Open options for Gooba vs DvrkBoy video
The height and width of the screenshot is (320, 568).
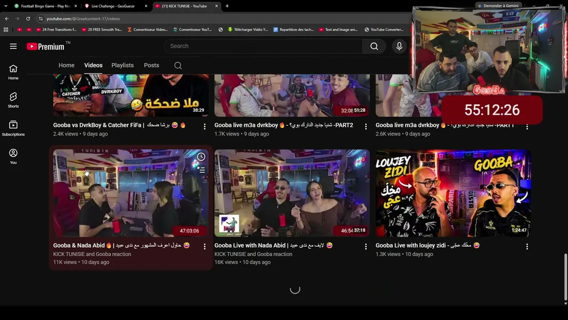point(205,127)
